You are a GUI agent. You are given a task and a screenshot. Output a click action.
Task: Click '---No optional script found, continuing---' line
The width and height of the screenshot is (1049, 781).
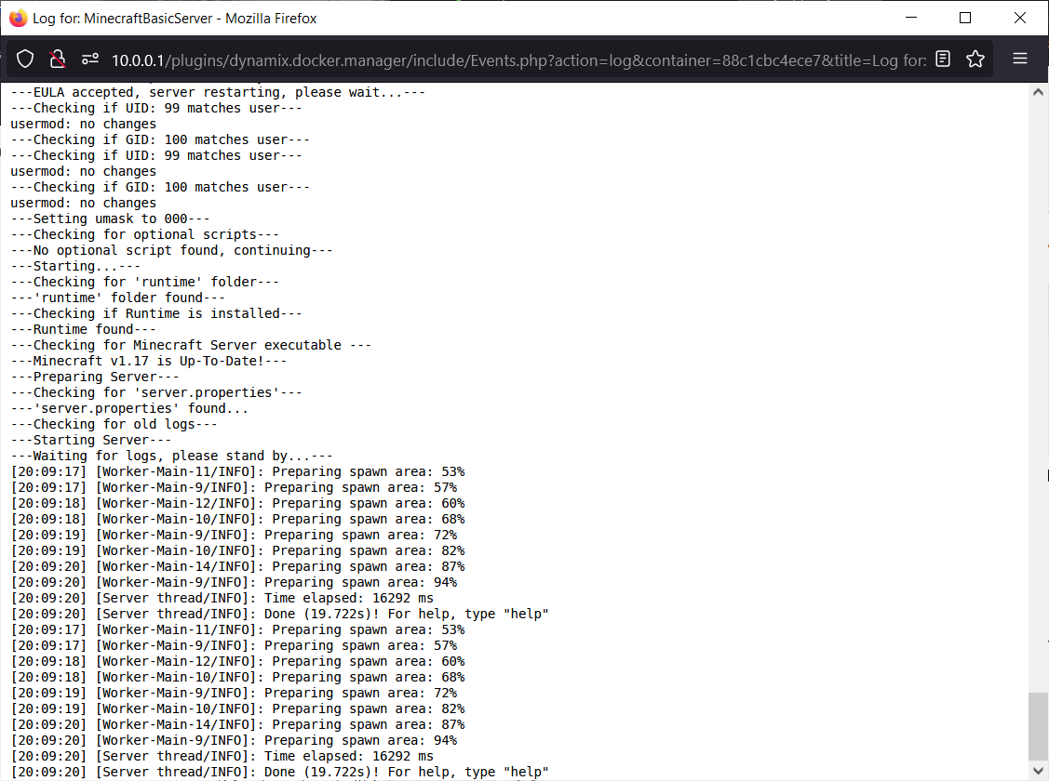coord(172,250)
